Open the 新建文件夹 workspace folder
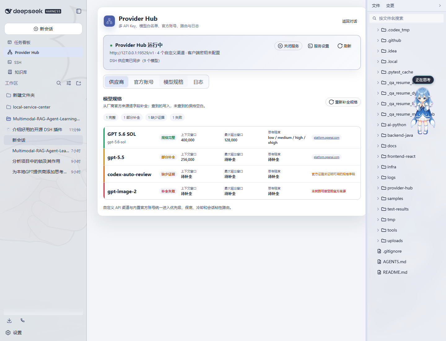This screenshot has height=341, width=446. [x=43, y=95]
